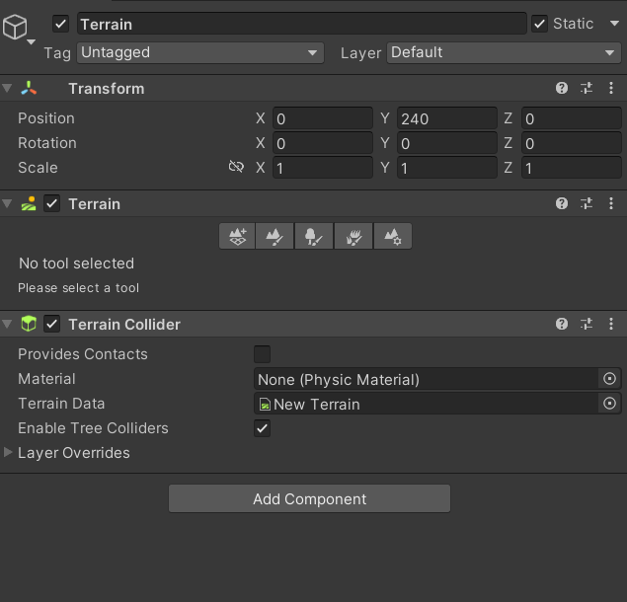Open the Layer dropdown showing Default
Viewport: 627px width, 602px height.
[504, 52]
